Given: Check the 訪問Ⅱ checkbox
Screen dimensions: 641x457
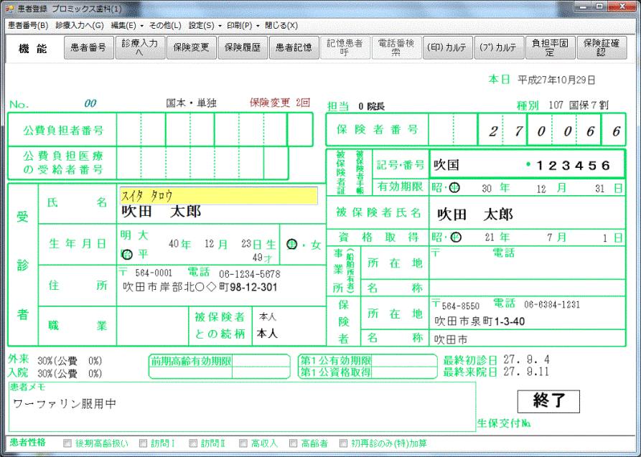Looking at the screenshot, I should (x=193, y=443).
